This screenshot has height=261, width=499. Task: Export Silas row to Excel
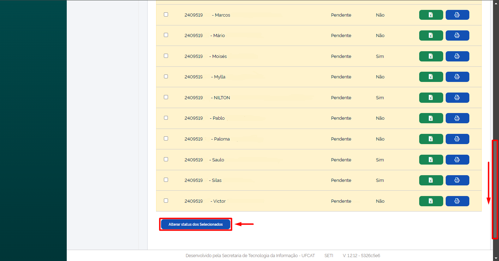click(431, 180)
